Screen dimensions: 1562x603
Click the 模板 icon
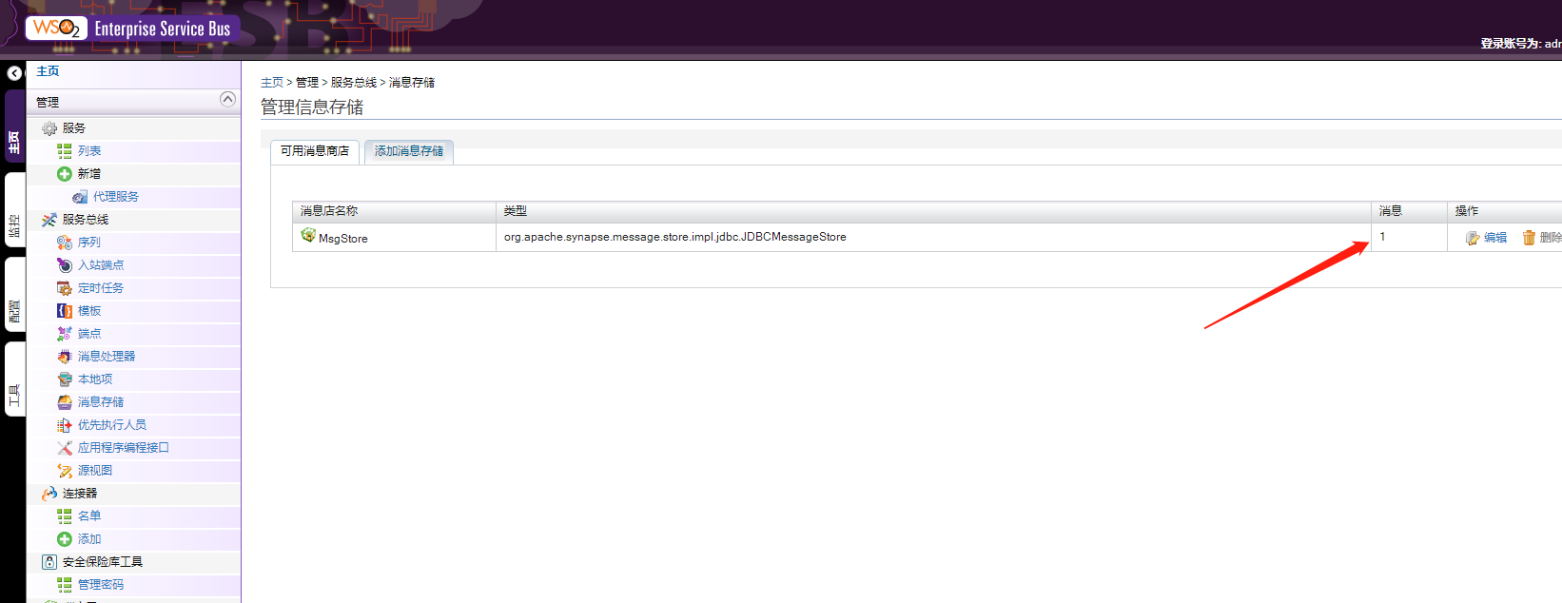(x=65, y=311)
